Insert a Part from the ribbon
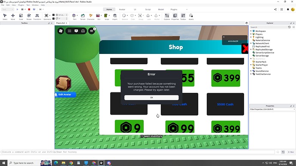 click(74, 17)
